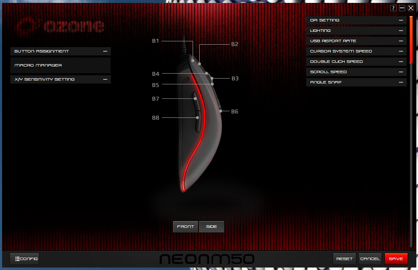Select the B3 button label
Image resolution: width=418 pixels, height=270 pixels.
(x=235, y=79)
